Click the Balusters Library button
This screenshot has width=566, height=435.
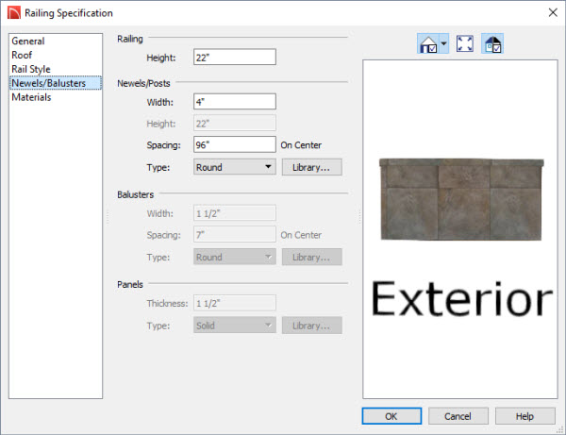pyautogui.click(x=312, y=257)
